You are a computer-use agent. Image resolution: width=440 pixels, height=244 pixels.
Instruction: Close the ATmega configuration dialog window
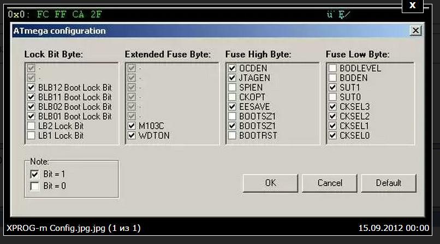tap(415, 30)
